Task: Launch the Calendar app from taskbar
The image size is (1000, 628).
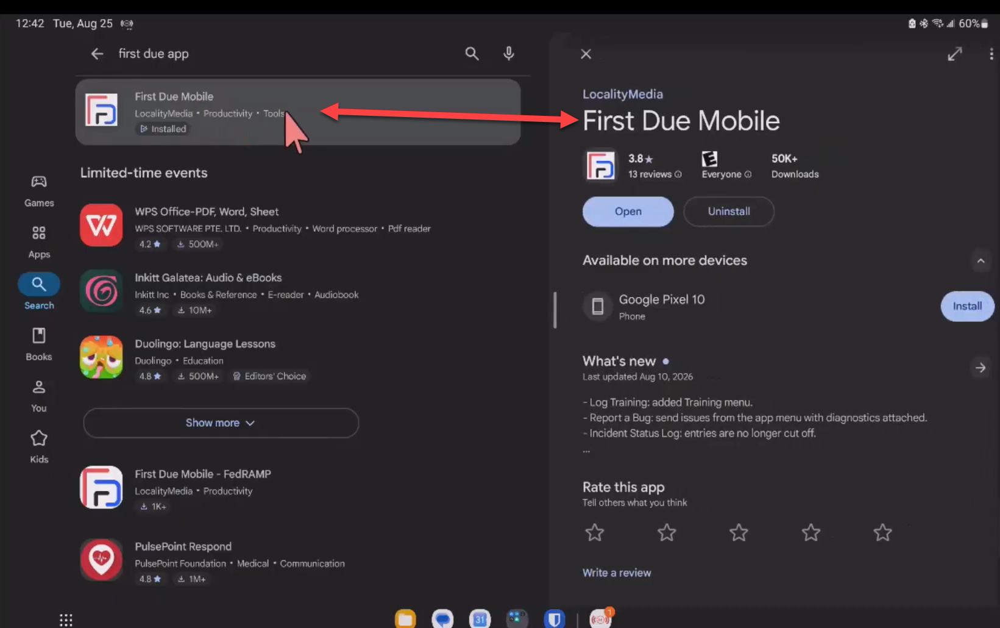Action: point(480,619)
